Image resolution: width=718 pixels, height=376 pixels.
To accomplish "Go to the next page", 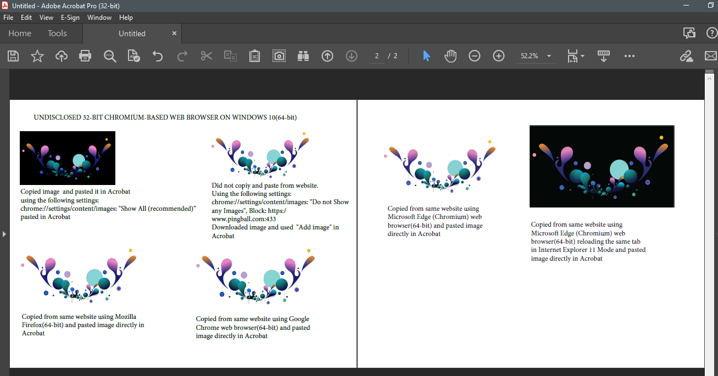I will pos(351,55).
